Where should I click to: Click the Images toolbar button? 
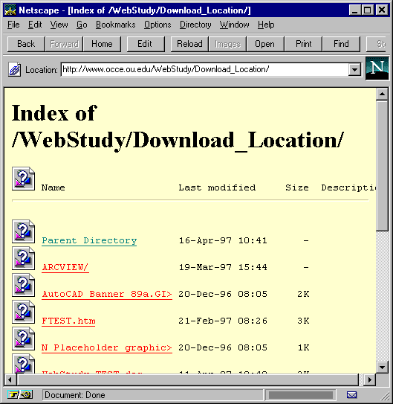pos(227,44)
